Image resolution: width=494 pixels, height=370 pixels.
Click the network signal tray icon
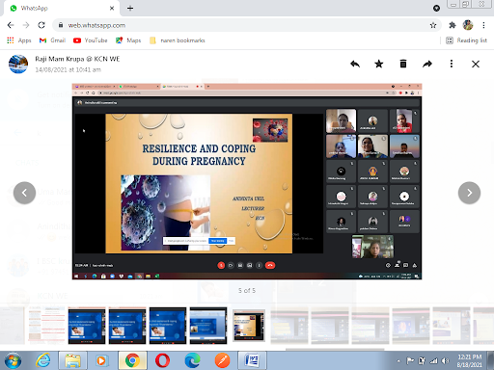click(434, 361)
